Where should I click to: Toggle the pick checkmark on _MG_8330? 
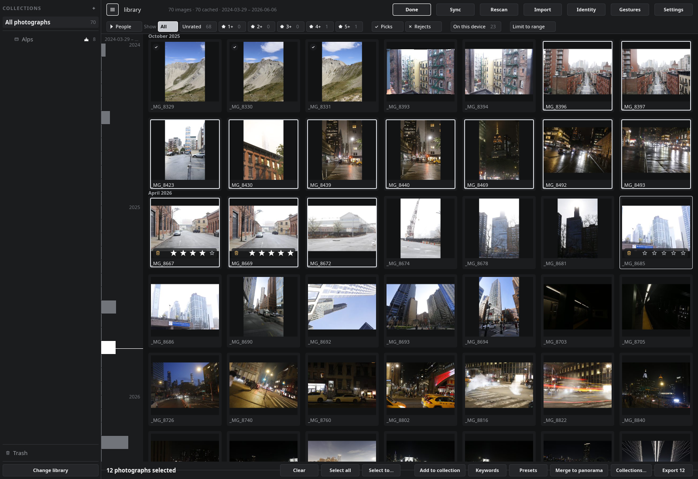coord(235,47)
